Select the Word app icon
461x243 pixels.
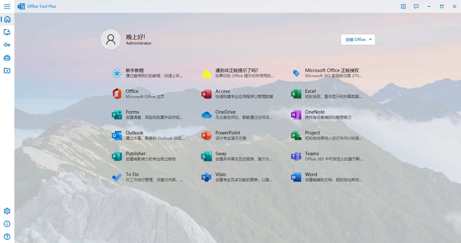pos(296,177)
